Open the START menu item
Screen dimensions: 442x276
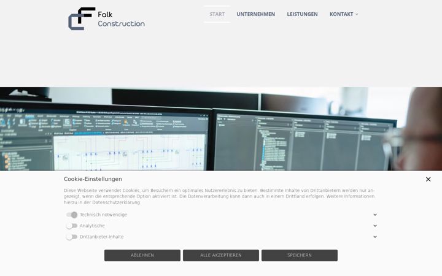click(217, 14)
